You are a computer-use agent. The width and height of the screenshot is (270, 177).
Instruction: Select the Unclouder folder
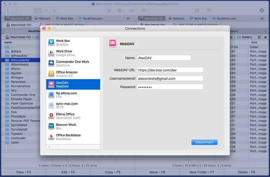(x=21, y=138)
